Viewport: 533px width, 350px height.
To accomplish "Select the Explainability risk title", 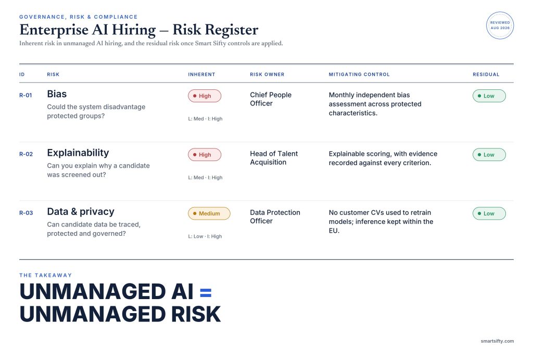I will (78, 153).
